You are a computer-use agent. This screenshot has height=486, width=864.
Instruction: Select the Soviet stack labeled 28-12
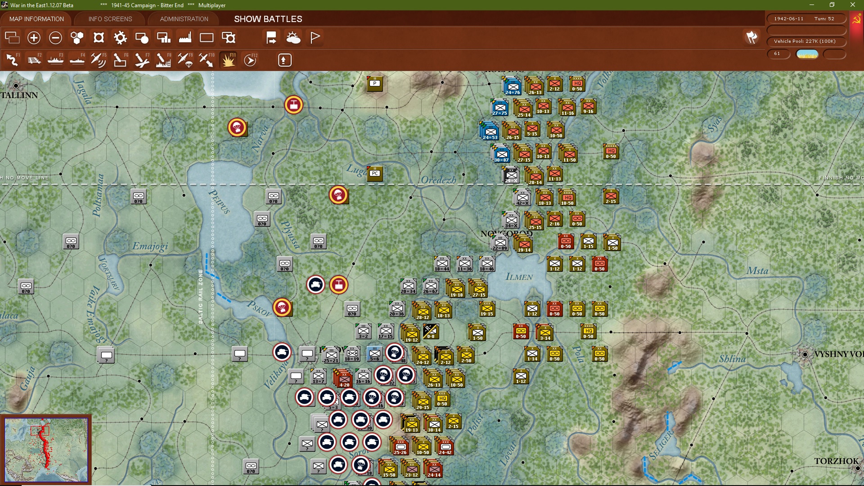422,310
